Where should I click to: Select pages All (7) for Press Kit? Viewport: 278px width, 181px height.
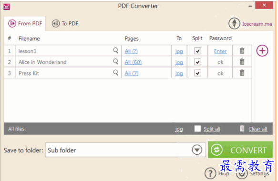coord(132,73)
